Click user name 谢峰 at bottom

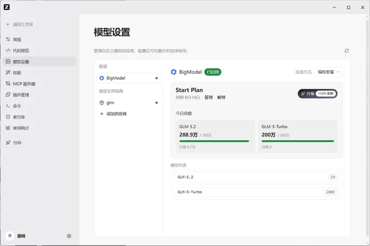pyautogui.click(x=21, y=236)
